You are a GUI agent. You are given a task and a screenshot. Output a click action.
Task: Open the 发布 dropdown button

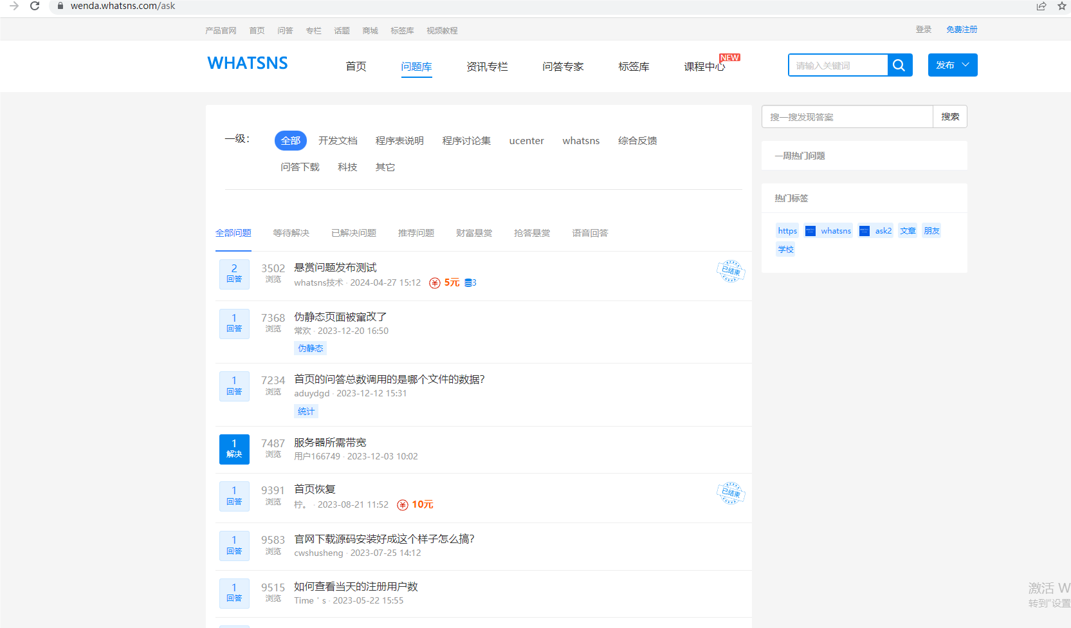[953, 65]
